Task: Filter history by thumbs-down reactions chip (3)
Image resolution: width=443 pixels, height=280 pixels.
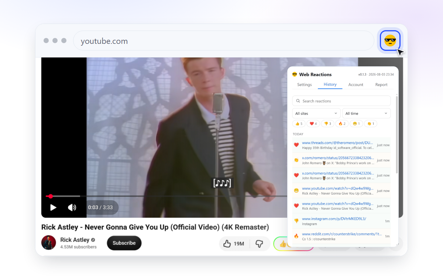Action: coord(327,124)
